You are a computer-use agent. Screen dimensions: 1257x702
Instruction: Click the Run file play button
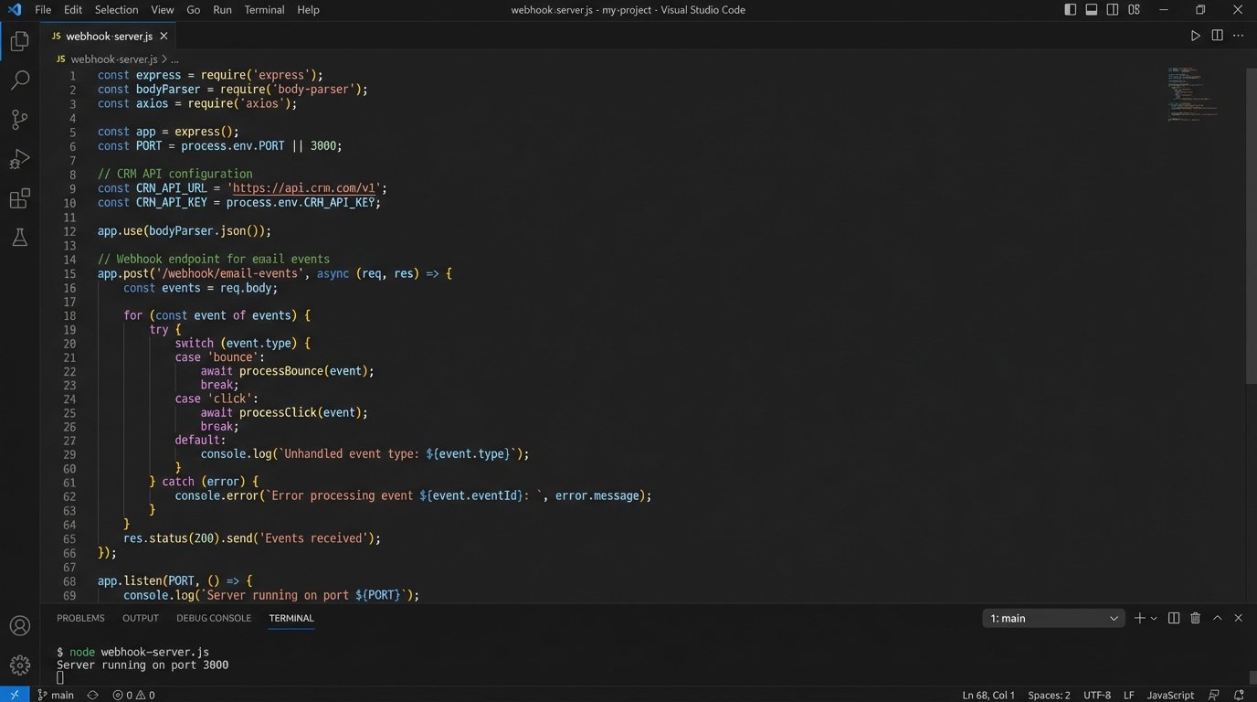click(x=1195, y=36)
